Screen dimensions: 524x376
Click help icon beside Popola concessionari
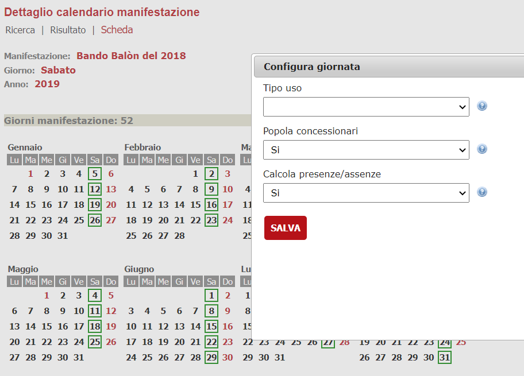coord(481,149)
